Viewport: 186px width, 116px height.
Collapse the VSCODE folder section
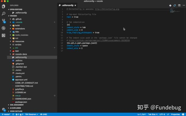[x=13, y=16]
